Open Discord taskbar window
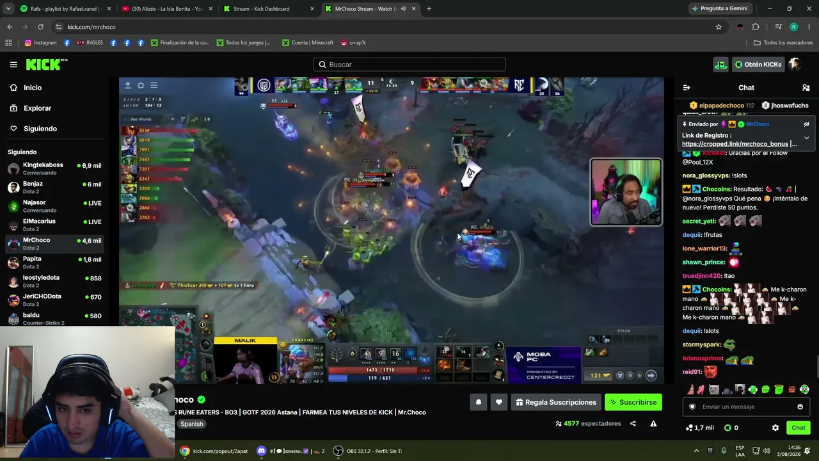819x461 pixels. pyautogui.click(x=291, y=451)
